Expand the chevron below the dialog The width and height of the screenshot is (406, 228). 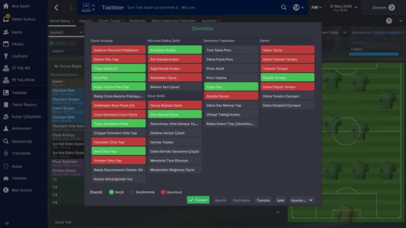[x=277, y=212]
